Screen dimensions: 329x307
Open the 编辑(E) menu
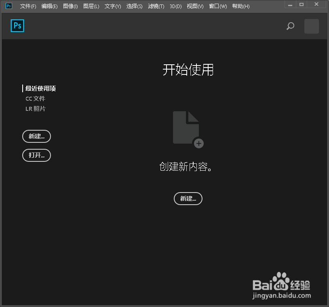(x=49, y=6)
